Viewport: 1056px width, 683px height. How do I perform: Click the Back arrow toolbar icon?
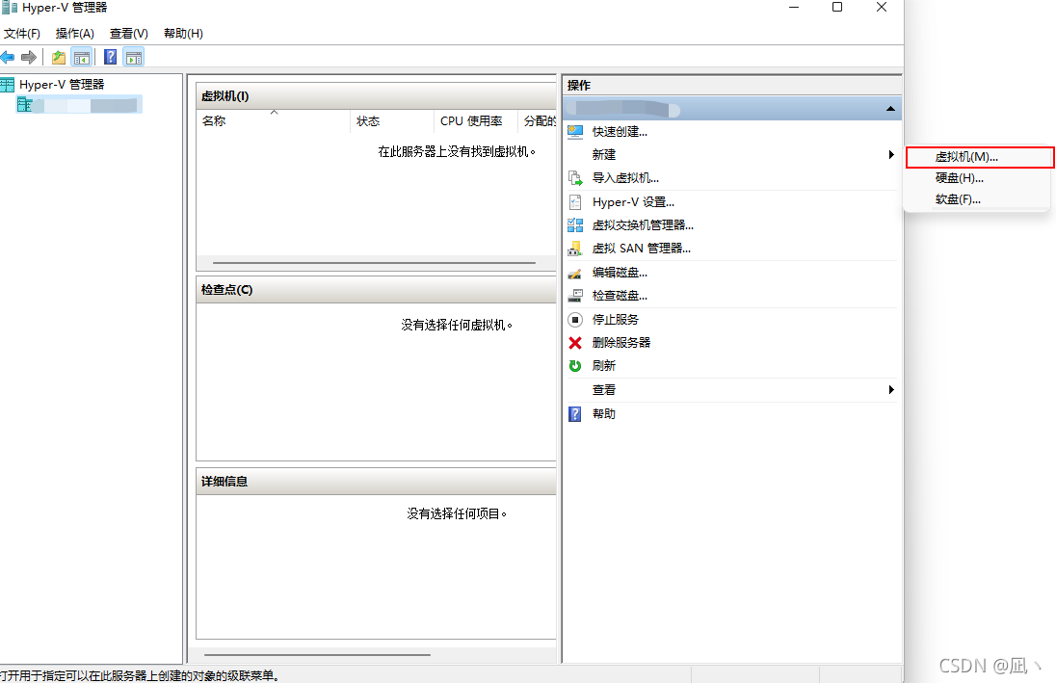coord(8,57)
